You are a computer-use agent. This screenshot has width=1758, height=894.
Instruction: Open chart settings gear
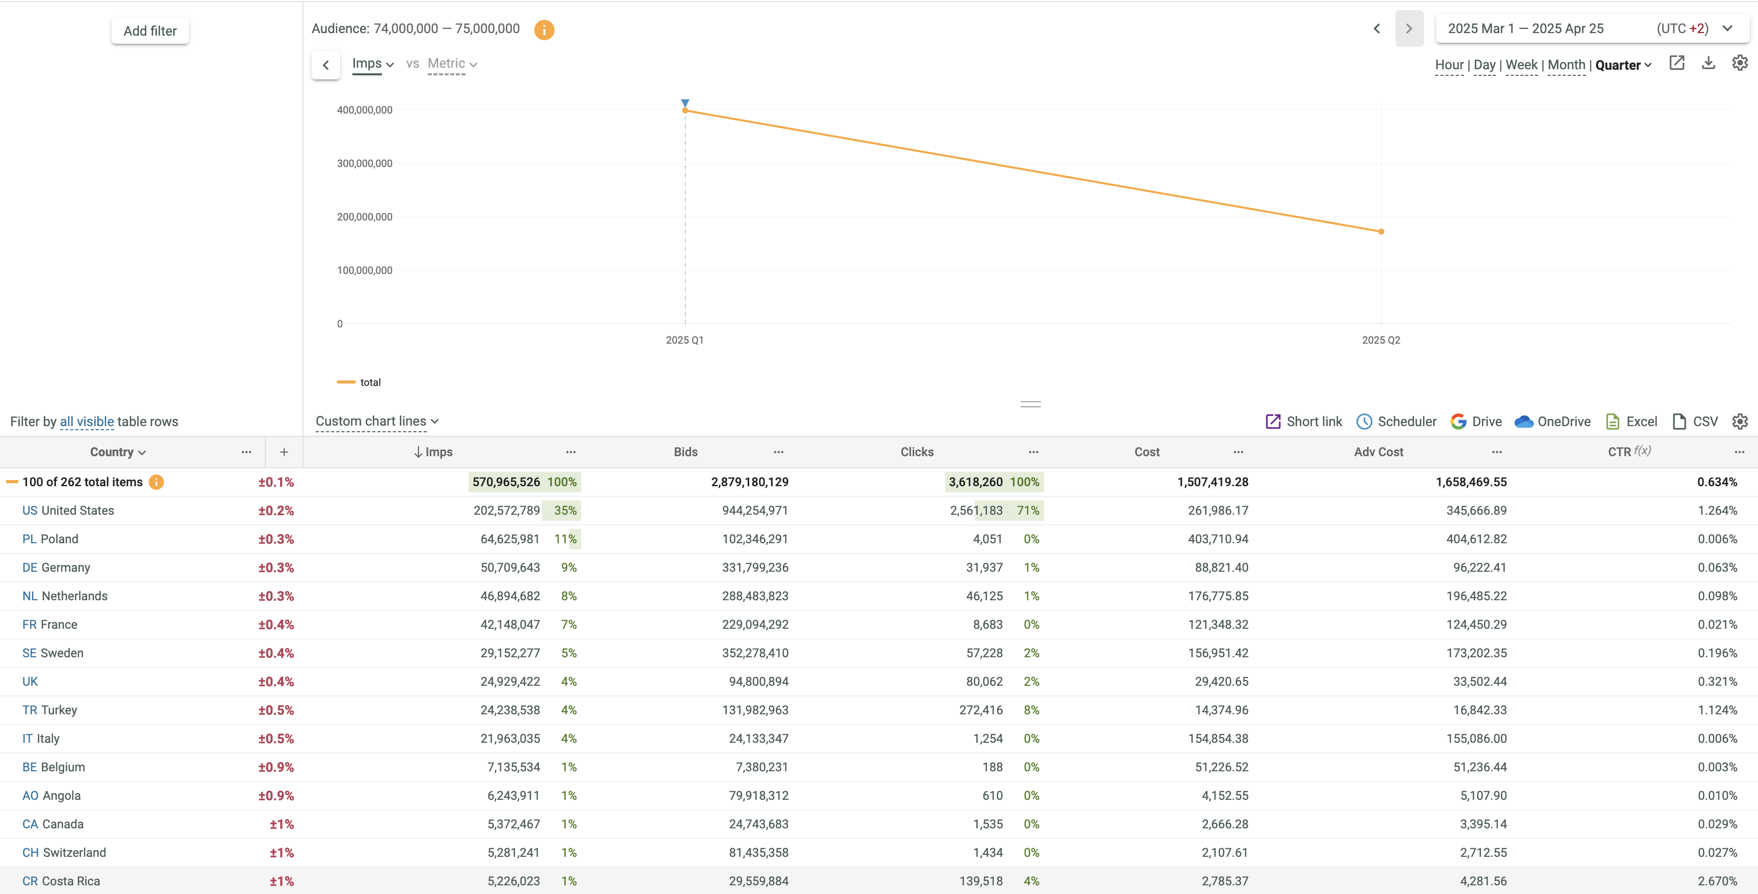click(x=1740, y=64)
